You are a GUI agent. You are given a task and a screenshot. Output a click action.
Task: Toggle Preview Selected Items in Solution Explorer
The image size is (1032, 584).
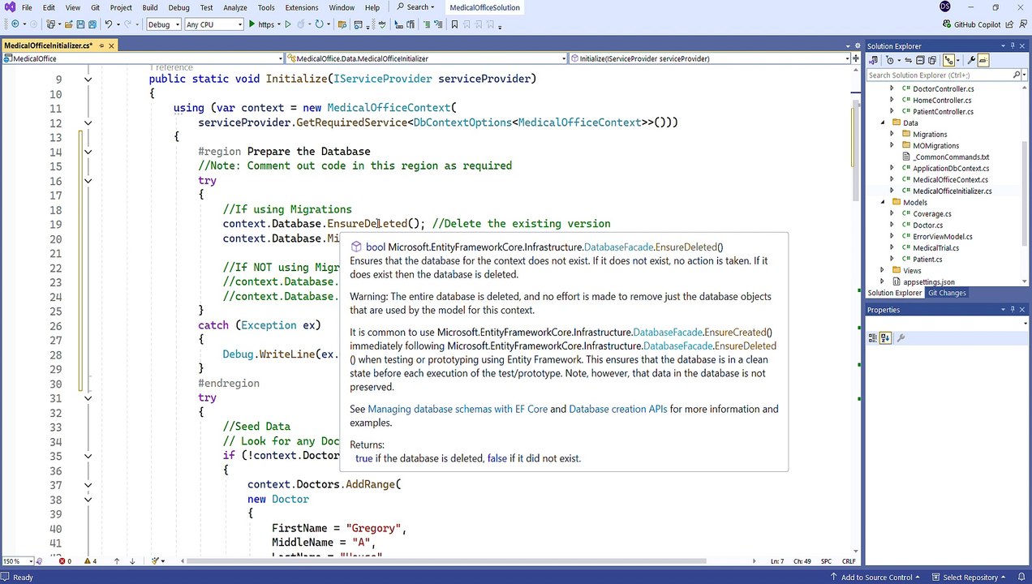click(983, 60)
